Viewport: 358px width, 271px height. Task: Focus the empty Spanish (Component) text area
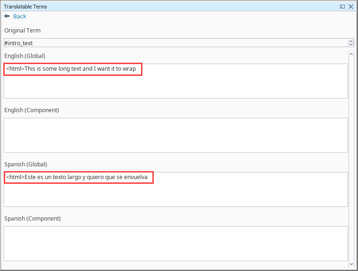[x=175, y=243]
